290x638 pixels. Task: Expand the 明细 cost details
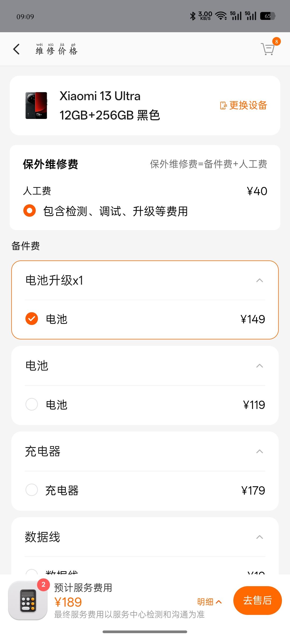point(209,602)
